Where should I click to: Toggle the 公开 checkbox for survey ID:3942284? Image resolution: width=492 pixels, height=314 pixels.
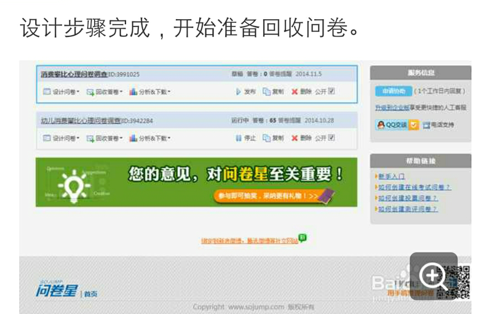331,137
